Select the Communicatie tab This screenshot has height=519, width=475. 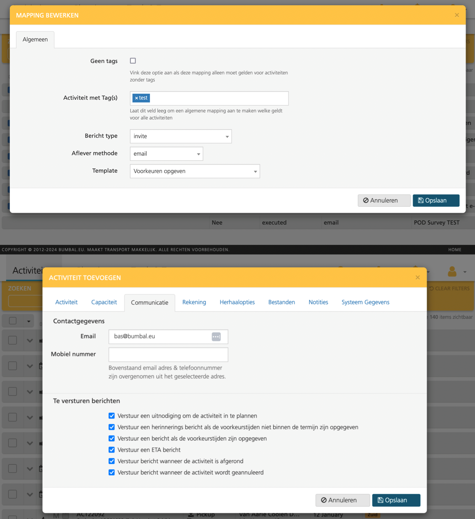(150, 303)
